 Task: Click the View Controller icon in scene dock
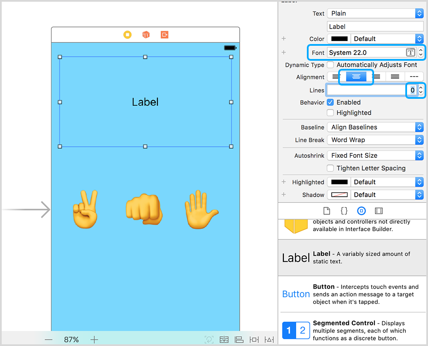click(128, 35)
